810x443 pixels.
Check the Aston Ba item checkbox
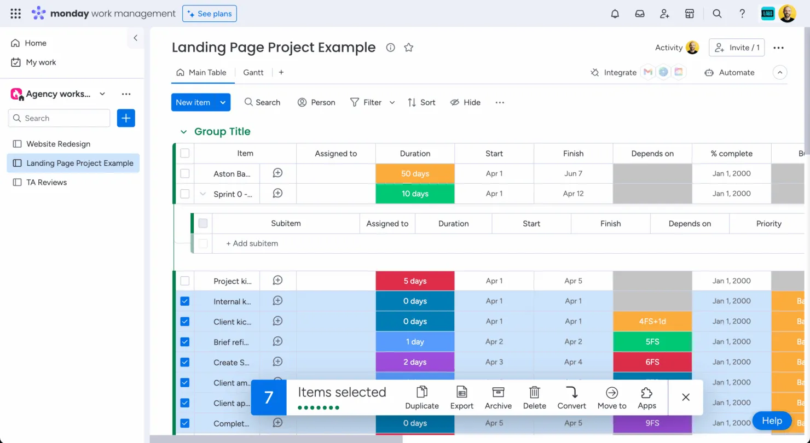[184, 173]
